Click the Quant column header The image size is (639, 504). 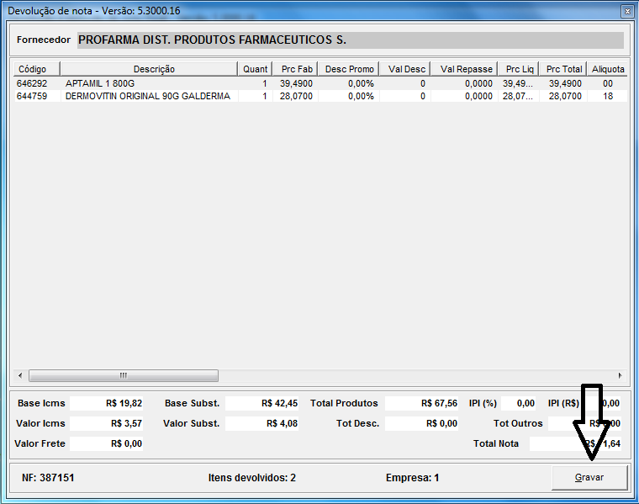tap(255, 69)
